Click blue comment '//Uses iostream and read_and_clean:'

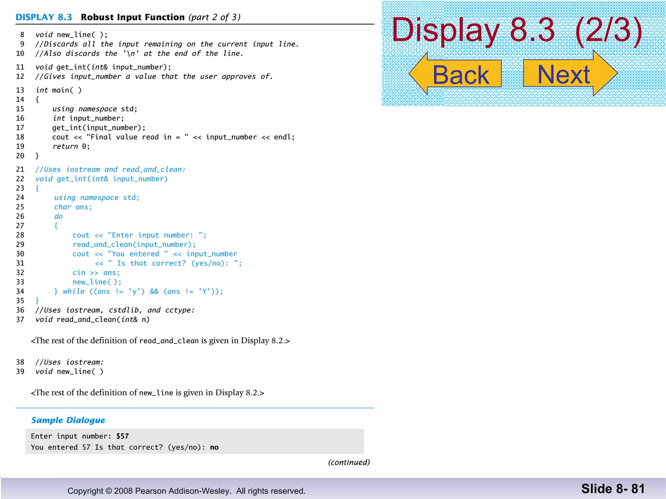[x=111, y=170]
